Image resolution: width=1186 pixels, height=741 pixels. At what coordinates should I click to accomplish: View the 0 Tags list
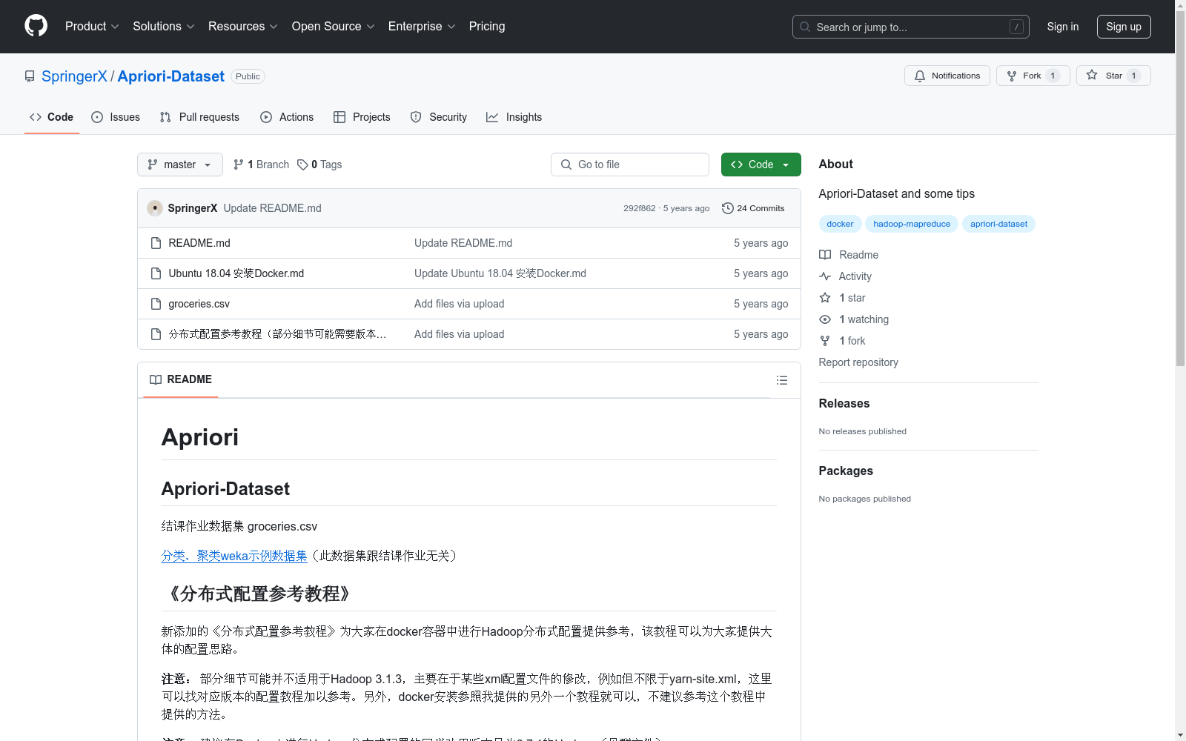(319, 165)
